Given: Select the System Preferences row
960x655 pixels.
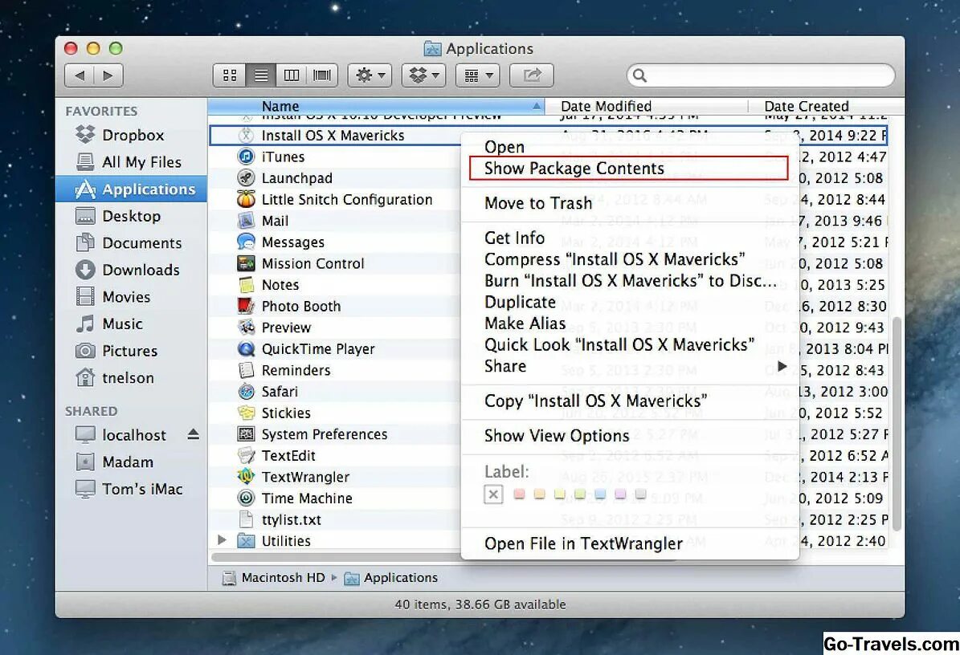Looking at the screenshot, I should point(334,435).
